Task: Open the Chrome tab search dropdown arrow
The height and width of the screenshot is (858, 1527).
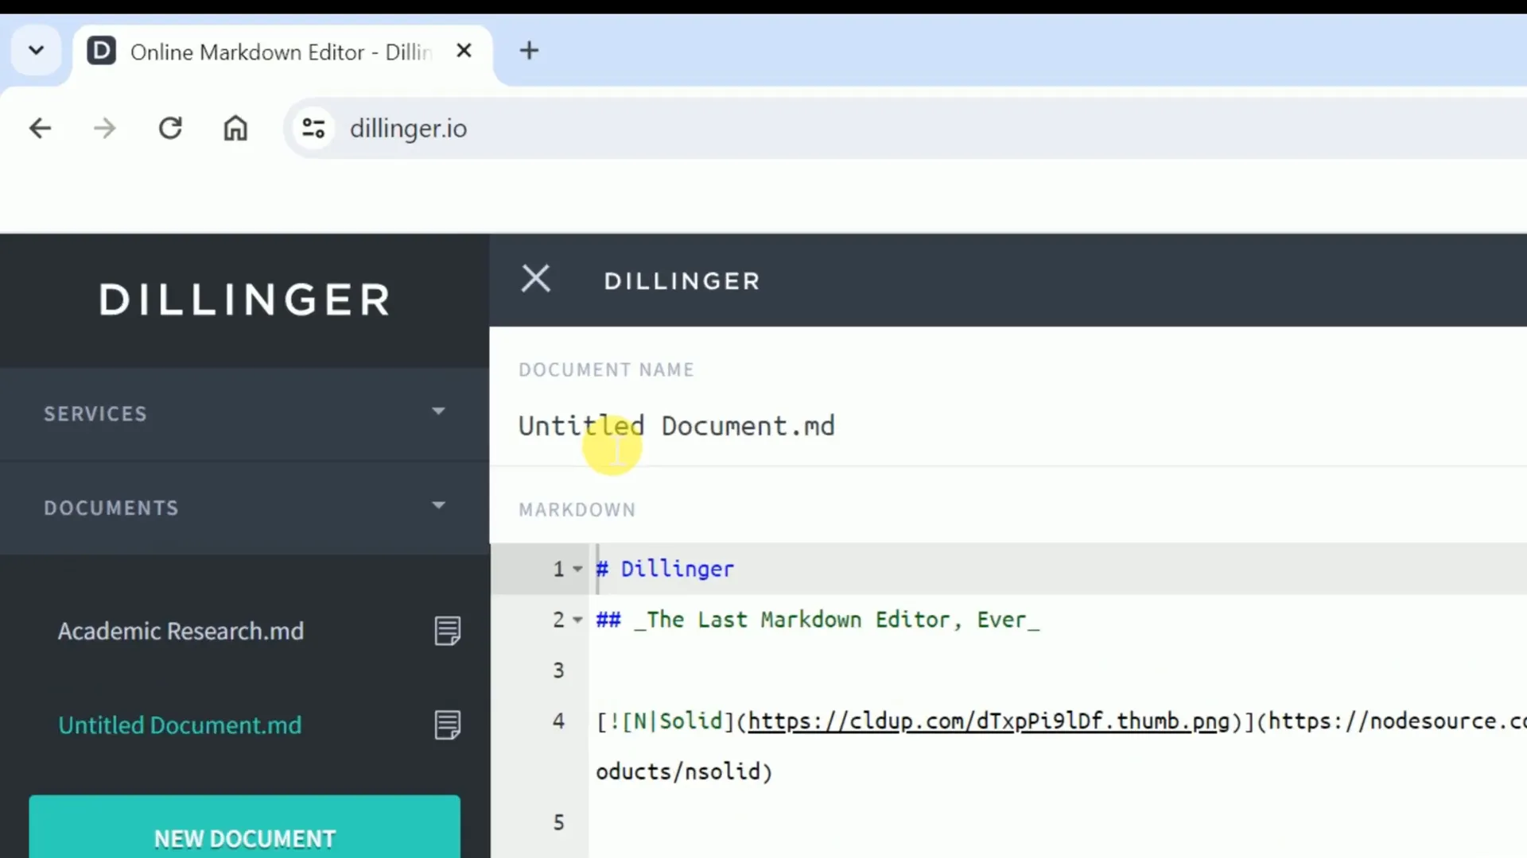Action: pos(36,51)
